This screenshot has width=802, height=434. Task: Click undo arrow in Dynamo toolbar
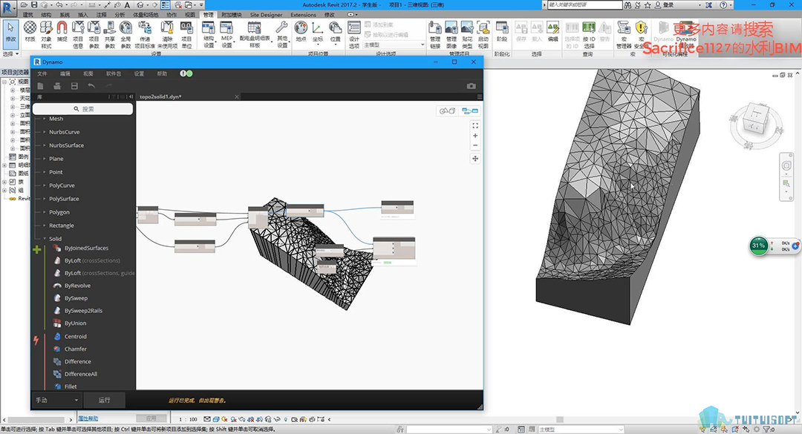91,86
